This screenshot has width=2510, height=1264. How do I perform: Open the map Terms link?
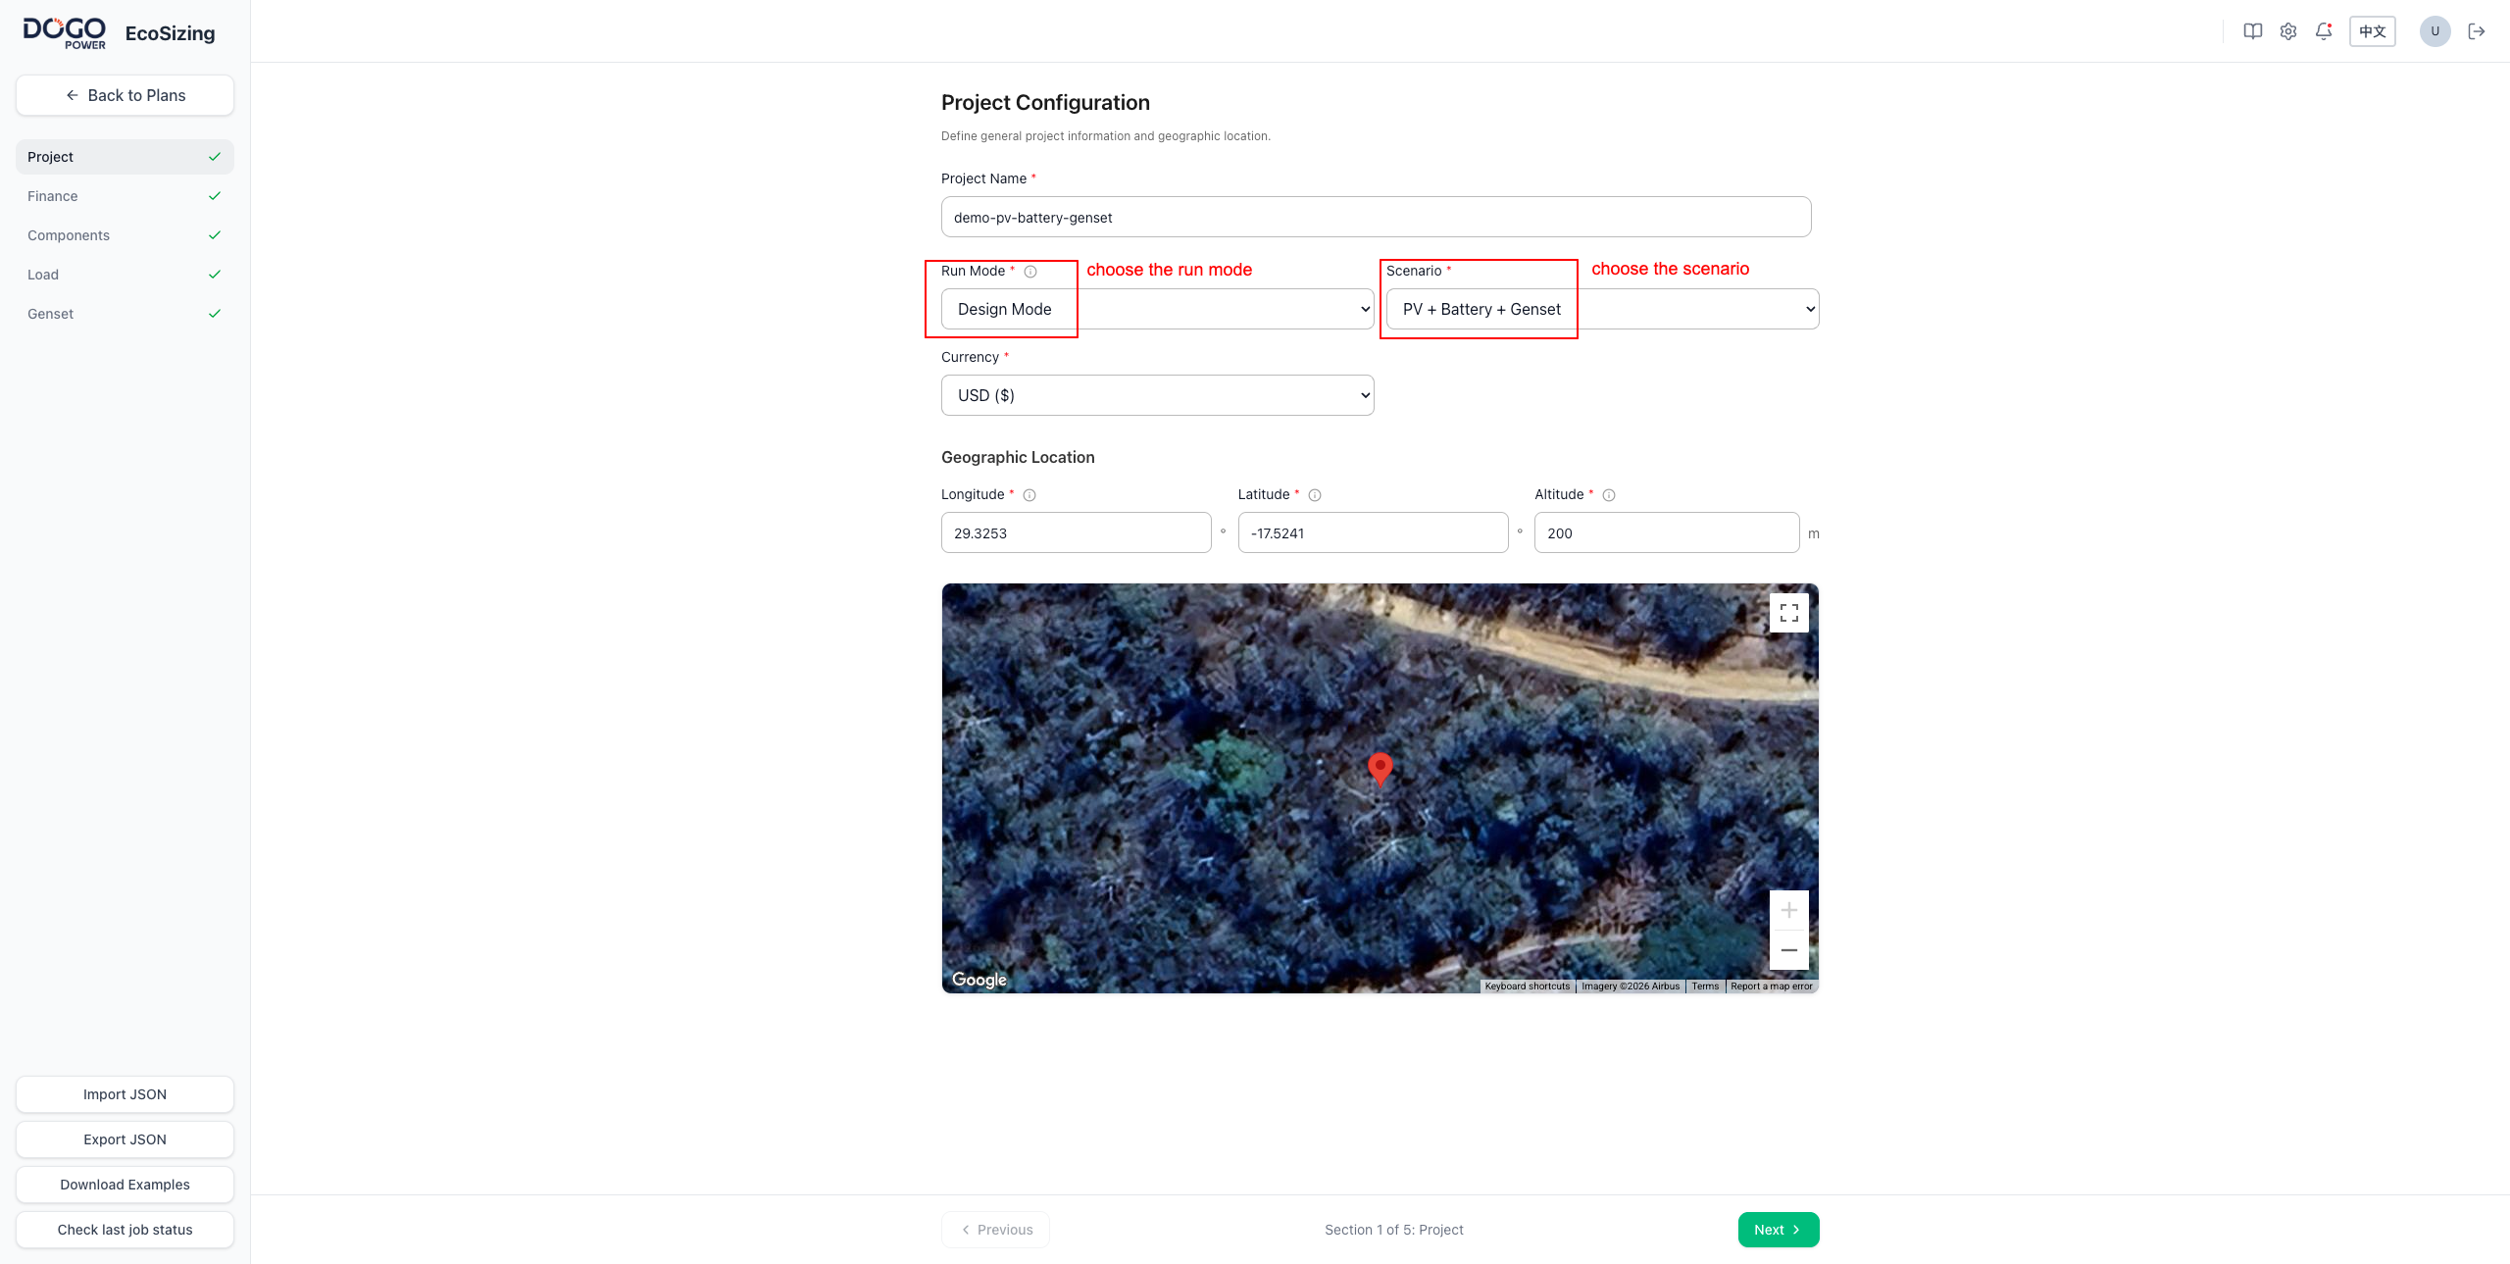click(x=1704, y=986)
